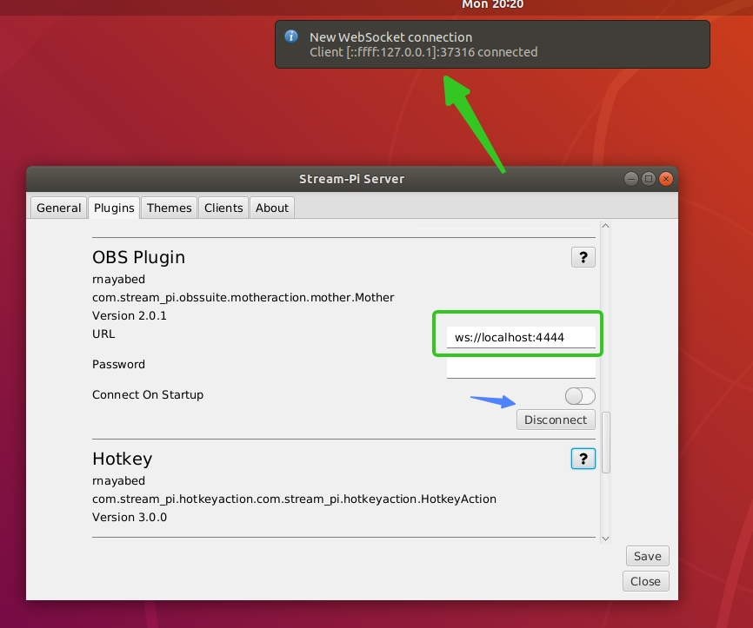Screen dimensions: 753x628
Task: Click author 'rnayabed' under OBS Plugin
Action: pyautogui.click(x=118, y=279)
